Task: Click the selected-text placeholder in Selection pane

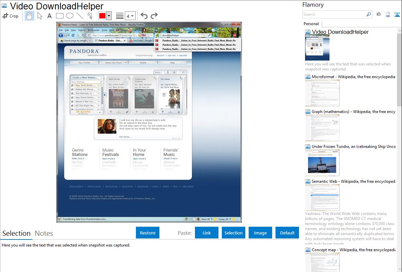Action: point(66,245)
